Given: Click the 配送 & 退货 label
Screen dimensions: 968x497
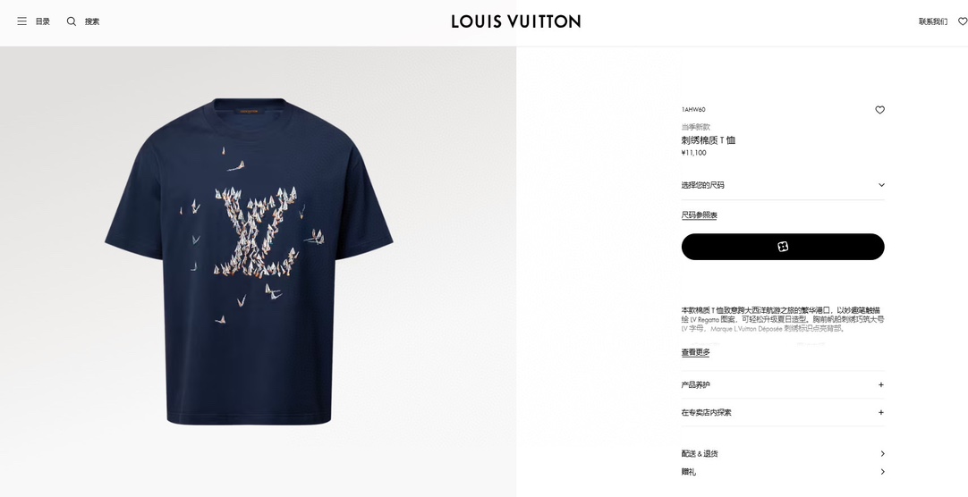Looking at the screenshot, I should coord(700,454).
